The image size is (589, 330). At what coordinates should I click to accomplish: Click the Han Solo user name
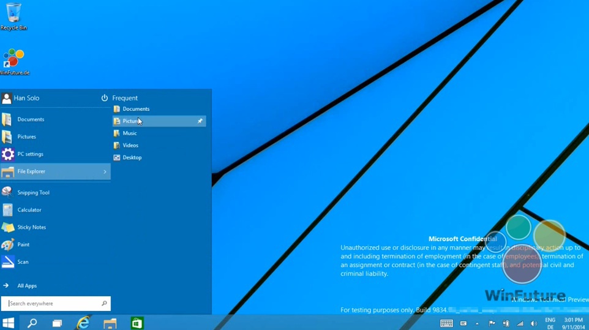(26, 98)
